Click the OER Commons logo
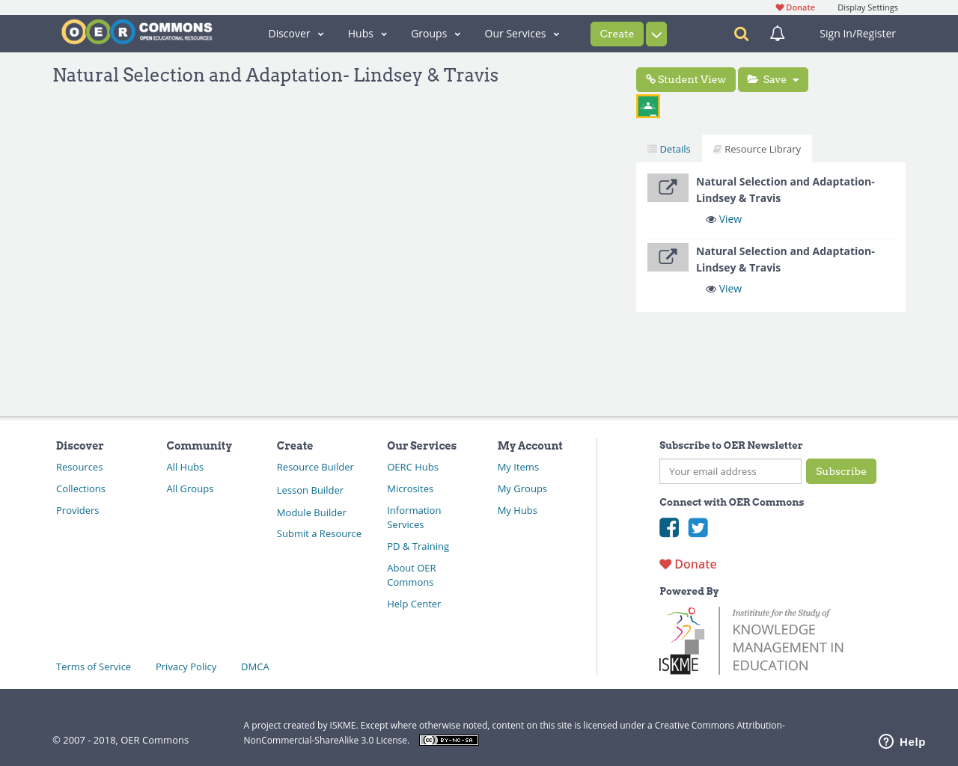 137,32
